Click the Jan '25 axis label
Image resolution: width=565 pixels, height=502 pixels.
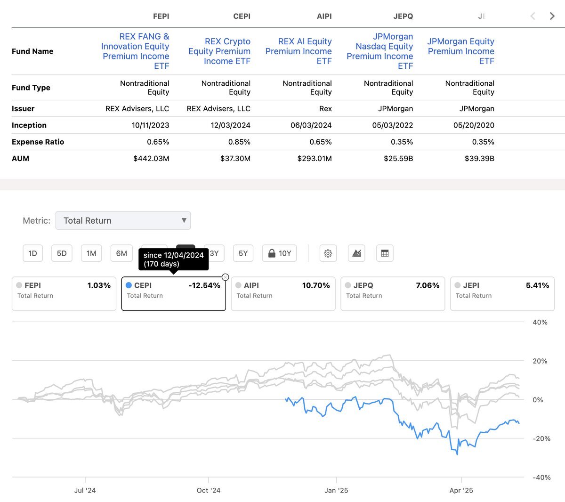point(336,490)
